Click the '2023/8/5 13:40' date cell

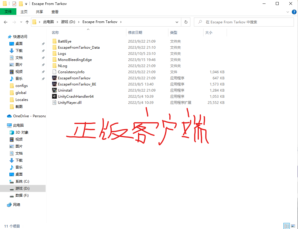coord(141,84)
